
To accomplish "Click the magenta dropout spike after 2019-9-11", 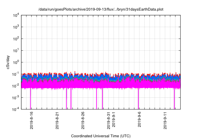I will (x=174, y=99).
